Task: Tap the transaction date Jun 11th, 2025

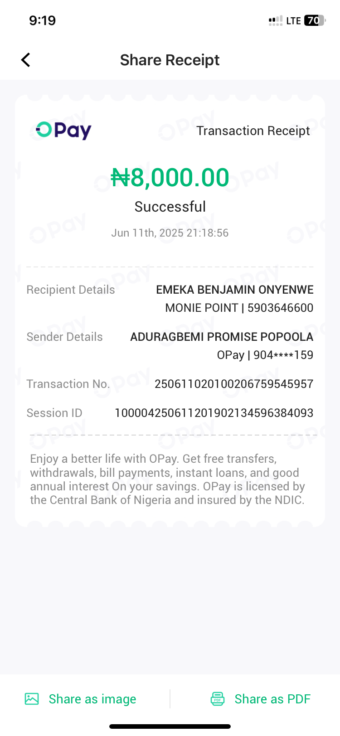Action: pyautogui.click(x=170, y=233)
